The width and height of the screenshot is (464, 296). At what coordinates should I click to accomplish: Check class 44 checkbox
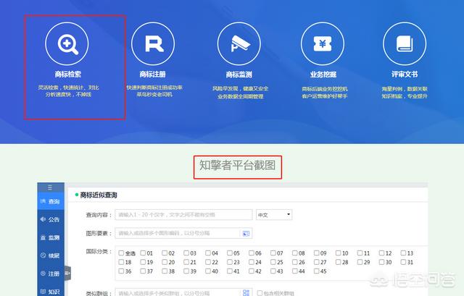(x=295, y=271)
